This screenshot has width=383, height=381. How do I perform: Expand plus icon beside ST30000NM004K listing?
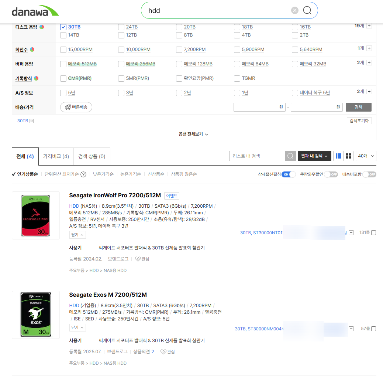click(351, 329)
